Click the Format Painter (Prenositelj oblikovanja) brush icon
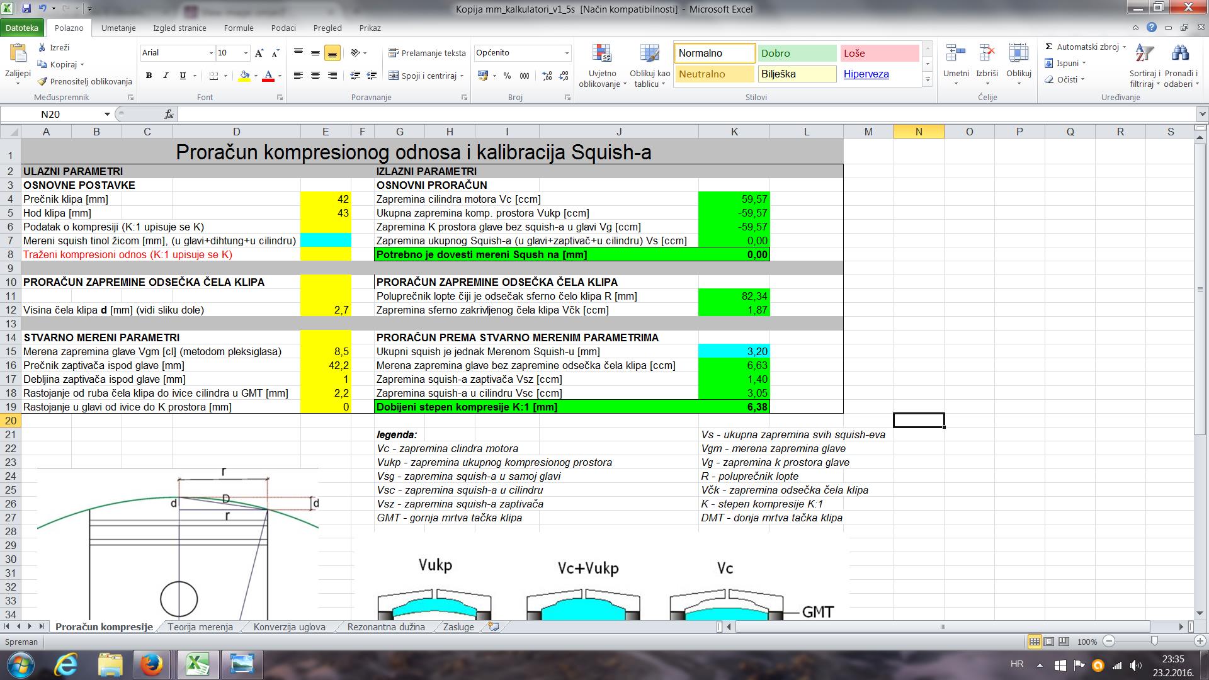Image resolution: width=1209 pixels, height=680 pixels. (42, 81)
